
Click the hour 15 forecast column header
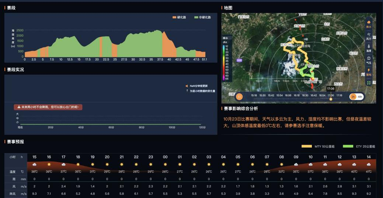[x=34, y=157]
